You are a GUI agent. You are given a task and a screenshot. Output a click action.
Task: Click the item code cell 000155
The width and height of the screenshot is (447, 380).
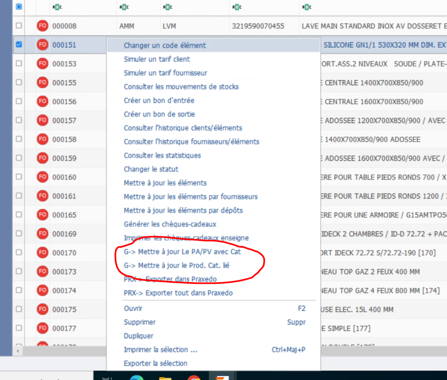pos(64,83)
